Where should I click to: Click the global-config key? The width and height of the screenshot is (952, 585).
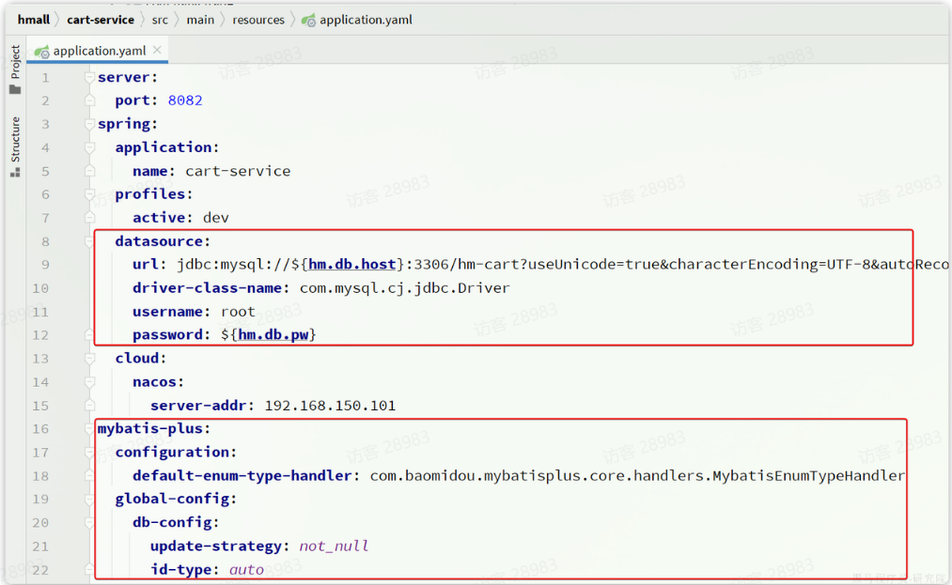(172, 500)
